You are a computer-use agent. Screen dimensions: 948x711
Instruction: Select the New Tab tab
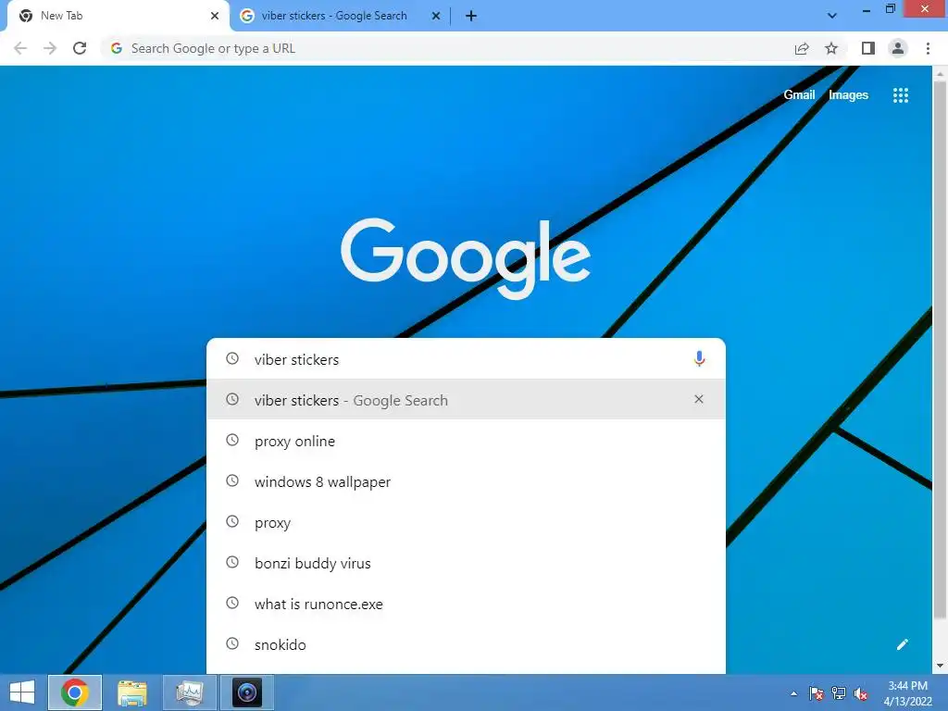pos(118,16)
